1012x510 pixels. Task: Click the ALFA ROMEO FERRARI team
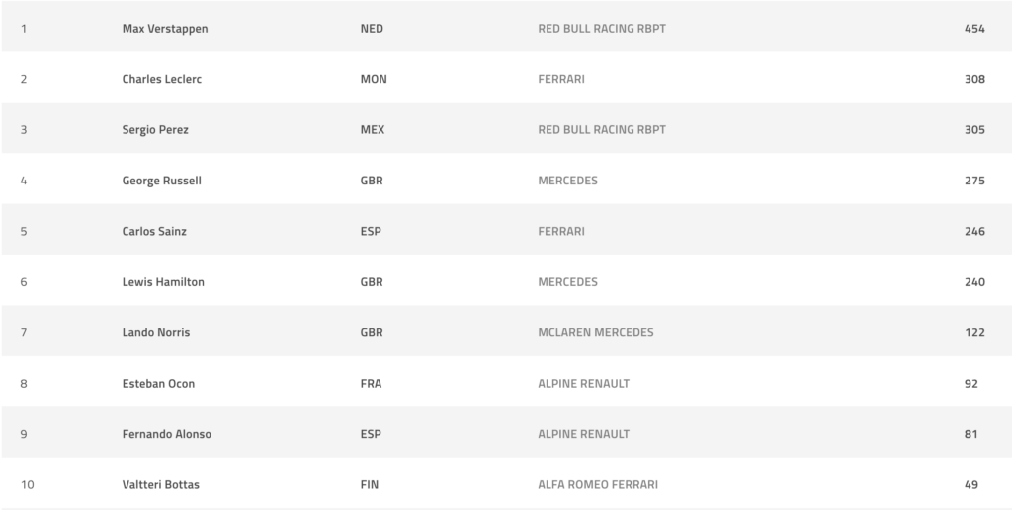click(598, 485)
